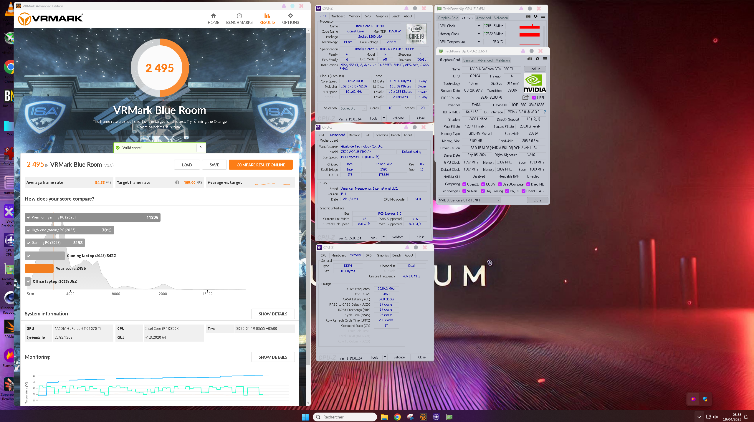The width and height of the screenshot is (754, 422).
Task: Open GPU-Z icon on the taskbar
Action: coord(449,417)
